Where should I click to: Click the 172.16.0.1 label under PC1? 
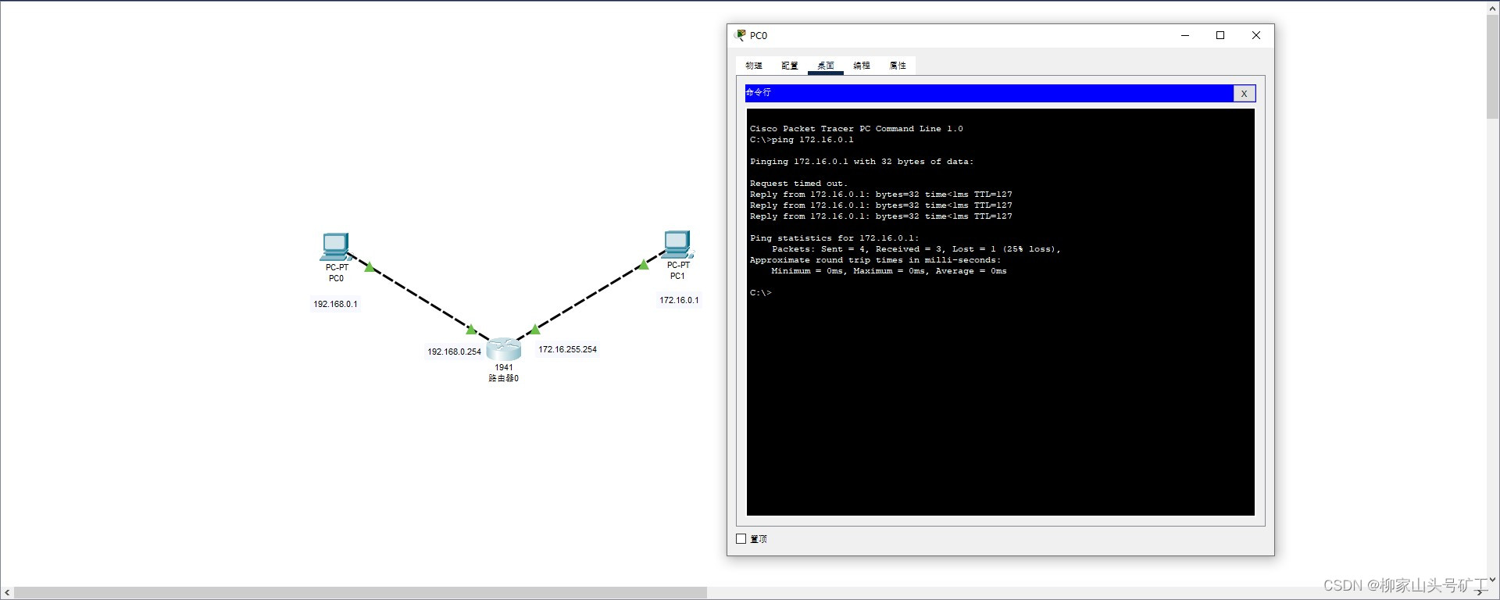point(679,300)
